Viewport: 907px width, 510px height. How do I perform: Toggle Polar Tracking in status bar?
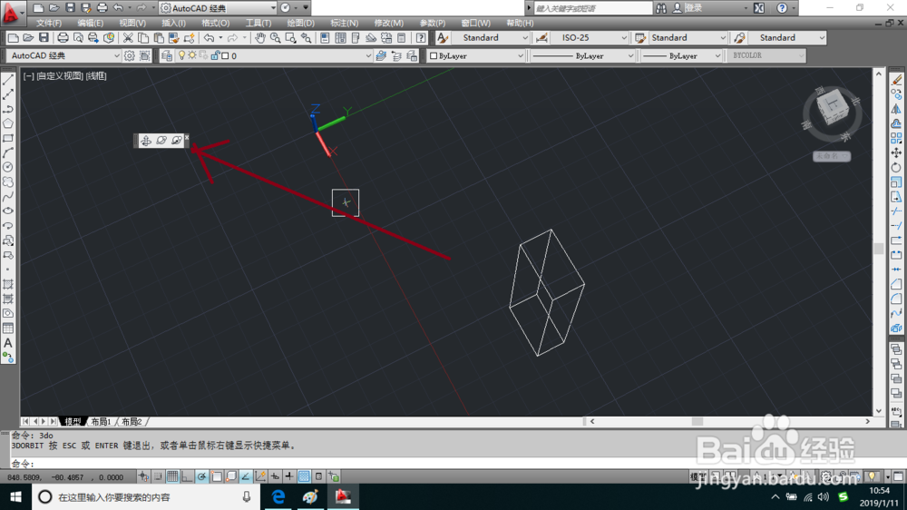pos(201,476)
